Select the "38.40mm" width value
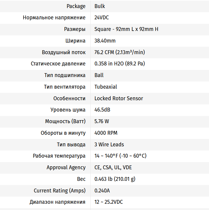The width and height of the screenshot is (209, 210). click(105, 41)
